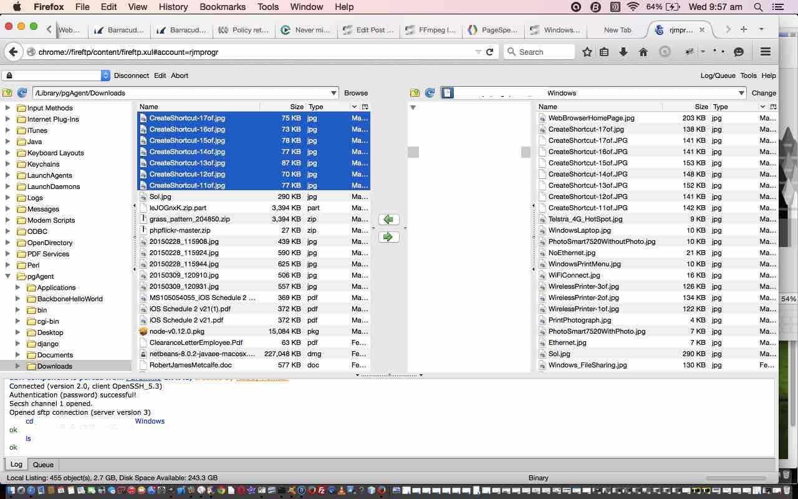Collapse the pgAgent tree folder

click(7, 276)
